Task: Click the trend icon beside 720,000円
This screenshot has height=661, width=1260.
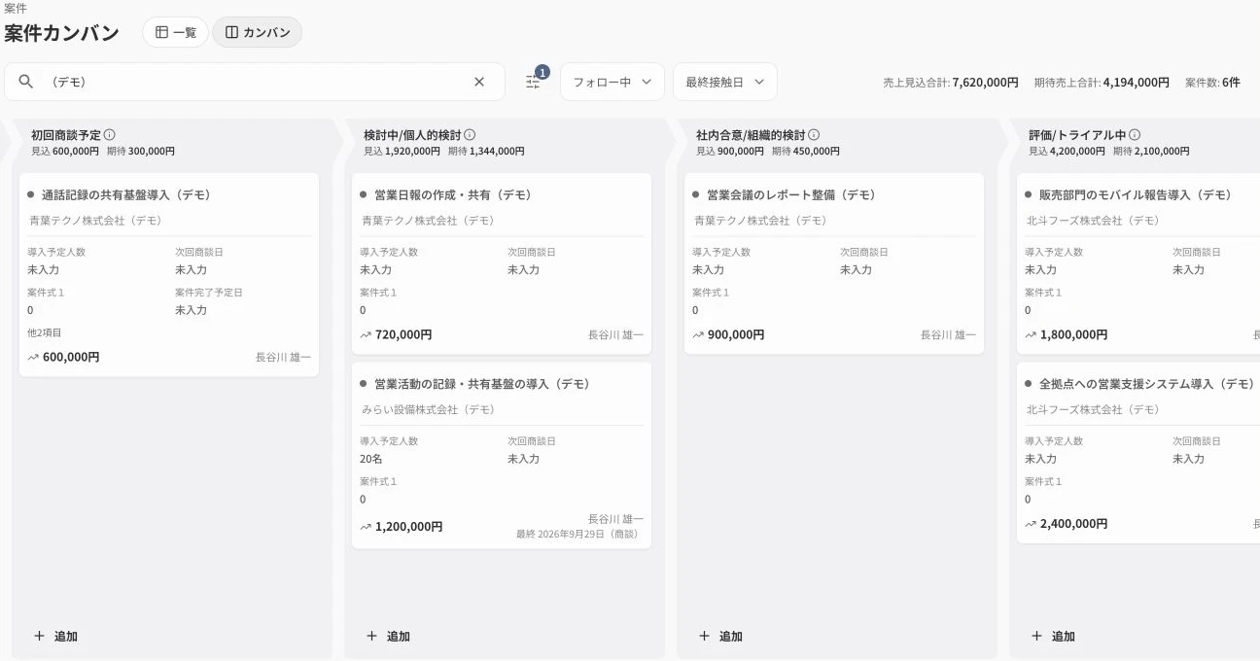Action: 366,334
